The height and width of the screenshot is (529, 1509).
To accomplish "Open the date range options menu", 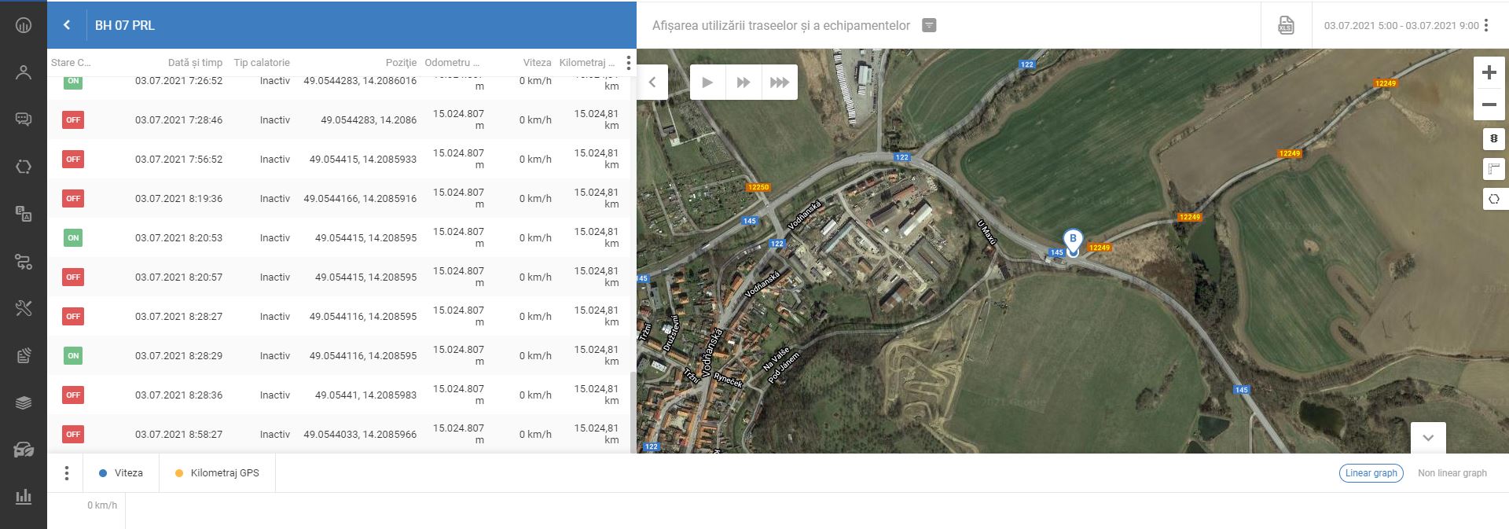I will [1486, 25].
